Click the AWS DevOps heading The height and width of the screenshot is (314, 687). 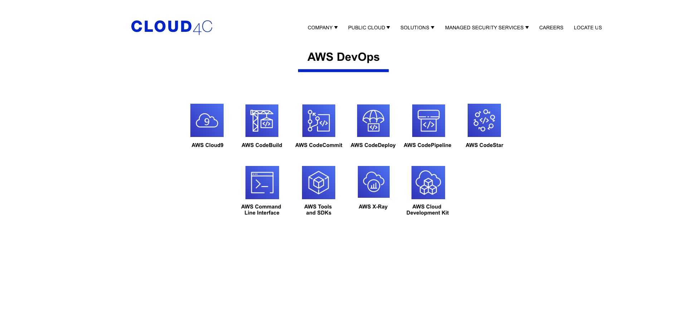(x=343, y=57)
